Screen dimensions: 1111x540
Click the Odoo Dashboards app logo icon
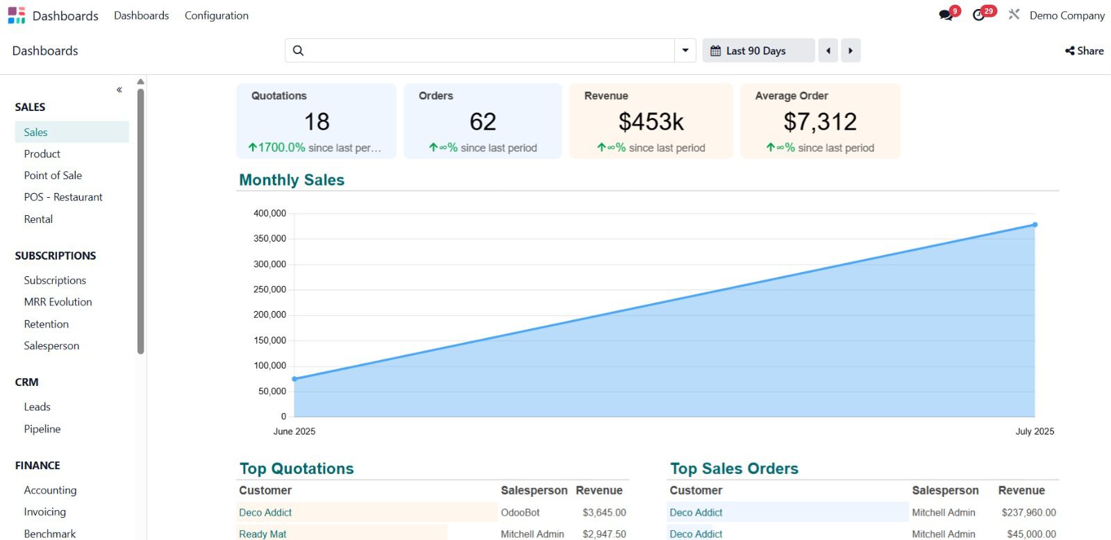tap(17, 15)
